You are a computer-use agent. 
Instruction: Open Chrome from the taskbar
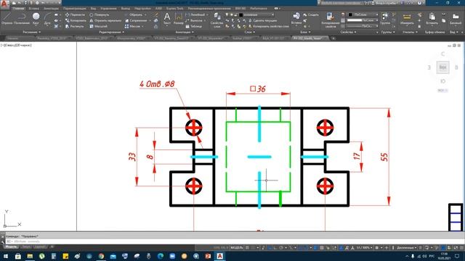pyautogui.click(x=101, y=256)
